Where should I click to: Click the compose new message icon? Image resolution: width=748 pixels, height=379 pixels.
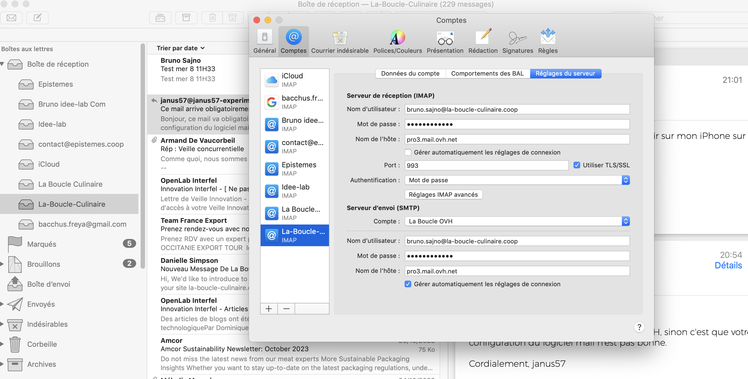(38, 18)
